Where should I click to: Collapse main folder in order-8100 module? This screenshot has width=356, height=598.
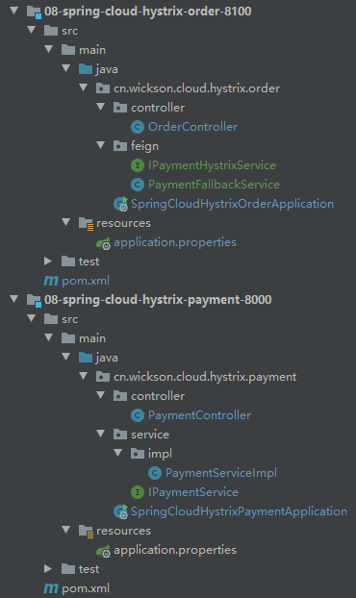(49, 49)
